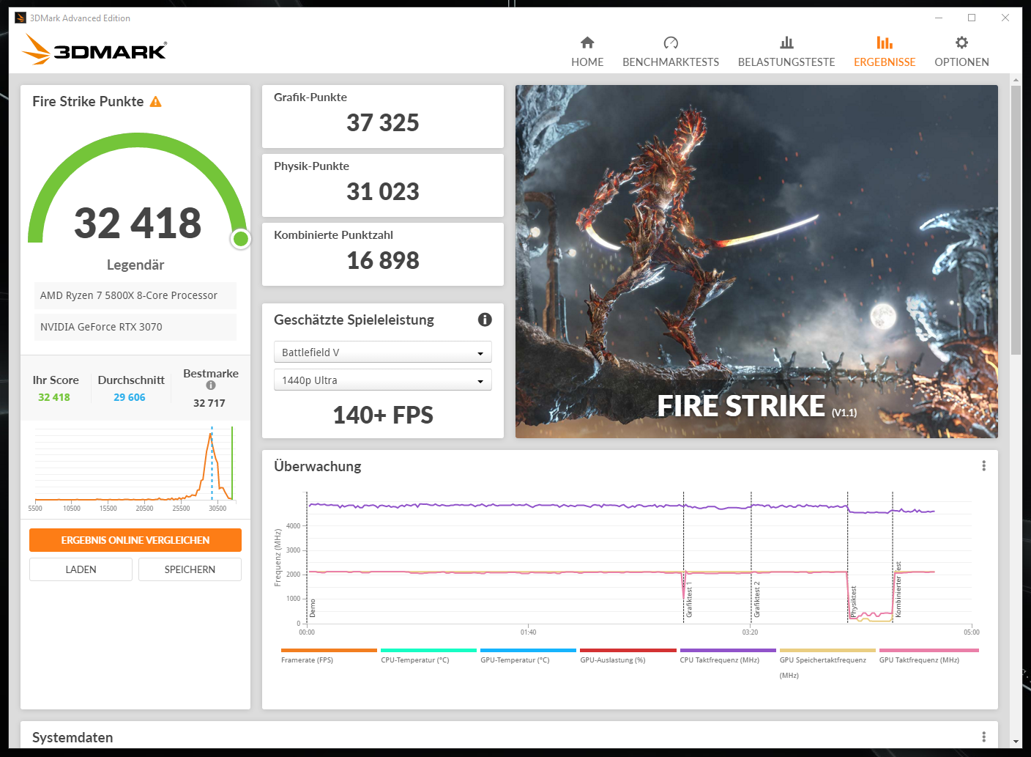The width and height of the screenshot is (1031, 757).
Task: Click AMD Ryzen 7 5800X processor text
Action: click(x=129, y=295)
